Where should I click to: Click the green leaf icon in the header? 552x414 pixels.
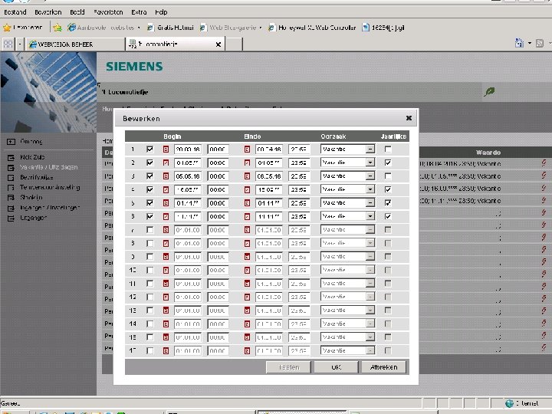click(x=489, y=92)
